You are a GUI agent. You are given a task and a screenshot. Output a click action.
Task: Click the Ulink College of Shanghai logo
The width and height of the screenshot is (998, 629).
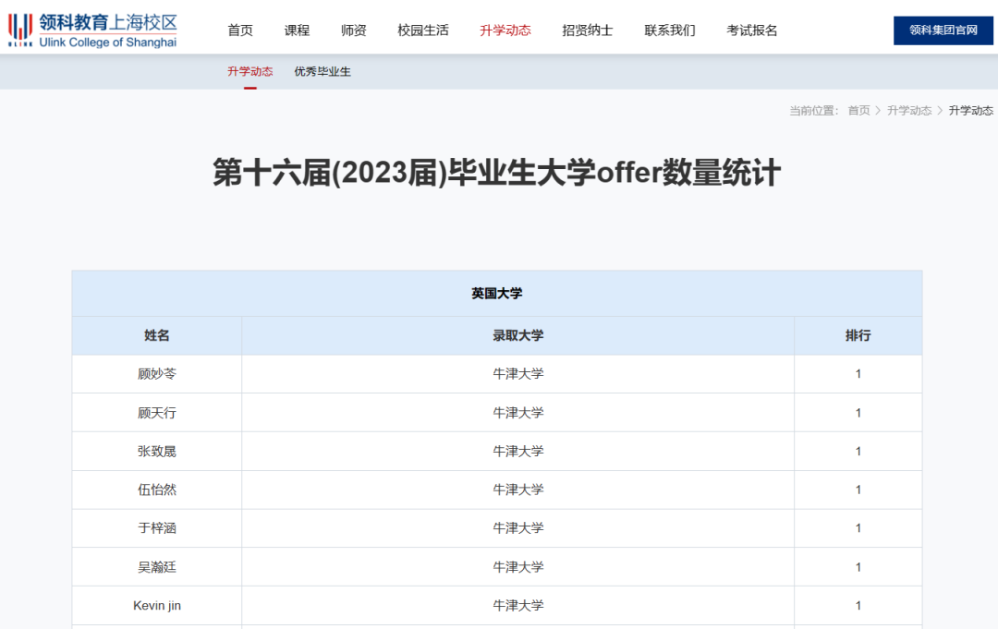92,30
